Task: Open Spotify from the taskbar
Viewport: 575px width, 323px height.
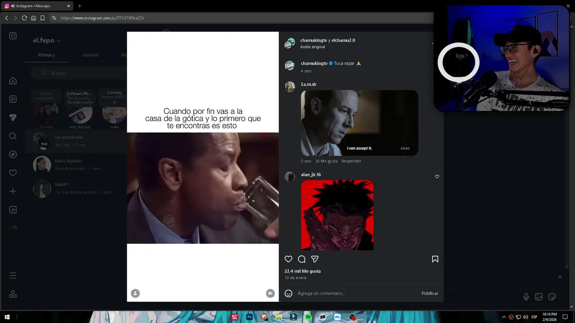Action: [308, 317]
